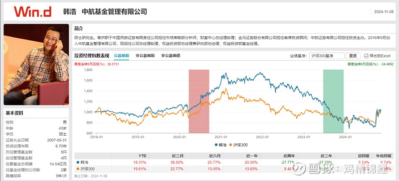Click the Wind logo
Screen dimensions: 399x181
pos(32,11)
